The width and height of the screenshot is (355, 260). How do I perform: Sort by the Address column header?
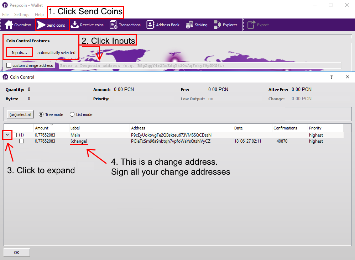[x=181, y=128]
